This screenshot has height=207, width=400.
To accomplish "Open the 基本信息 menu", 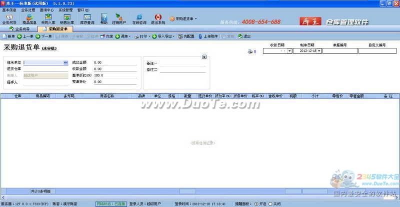I will click(9, 9).
